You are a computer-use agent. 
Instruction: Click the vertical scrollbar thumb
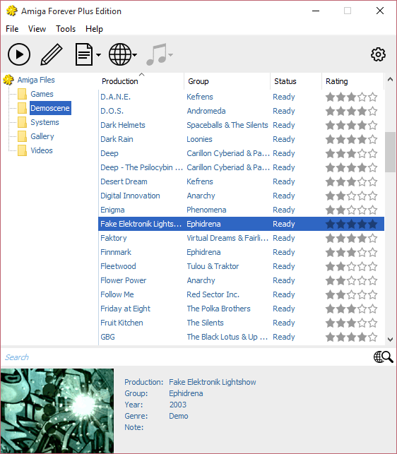click(390, 152)
